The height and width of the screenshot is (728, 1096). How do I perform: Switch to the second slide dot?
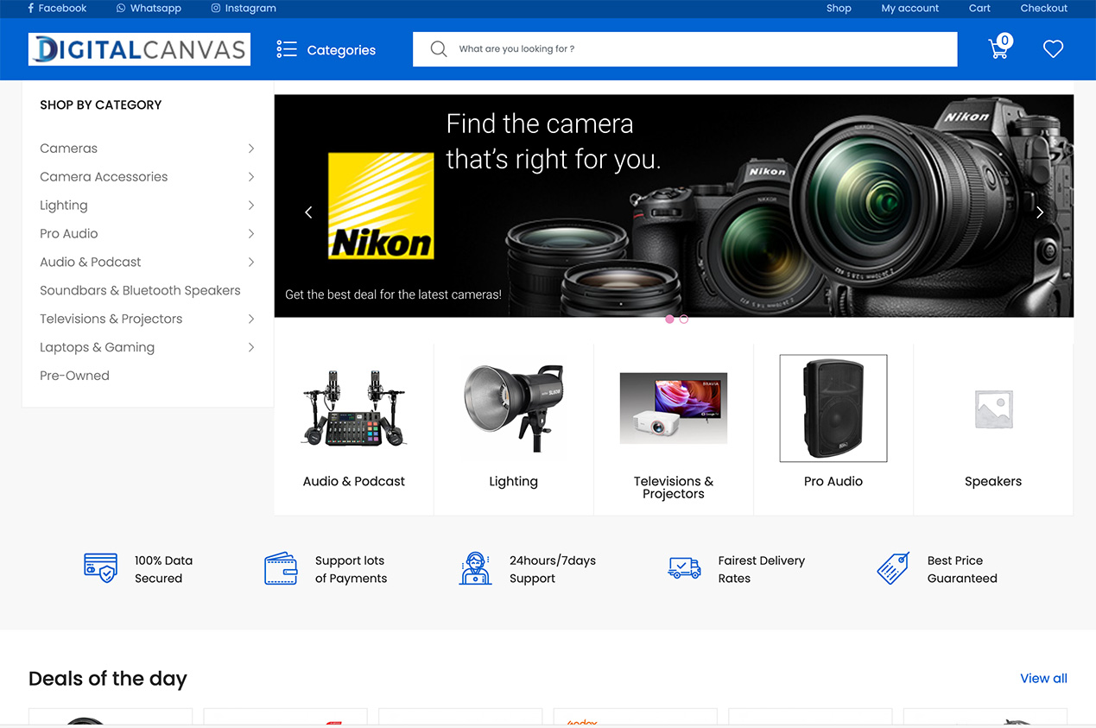684,319
